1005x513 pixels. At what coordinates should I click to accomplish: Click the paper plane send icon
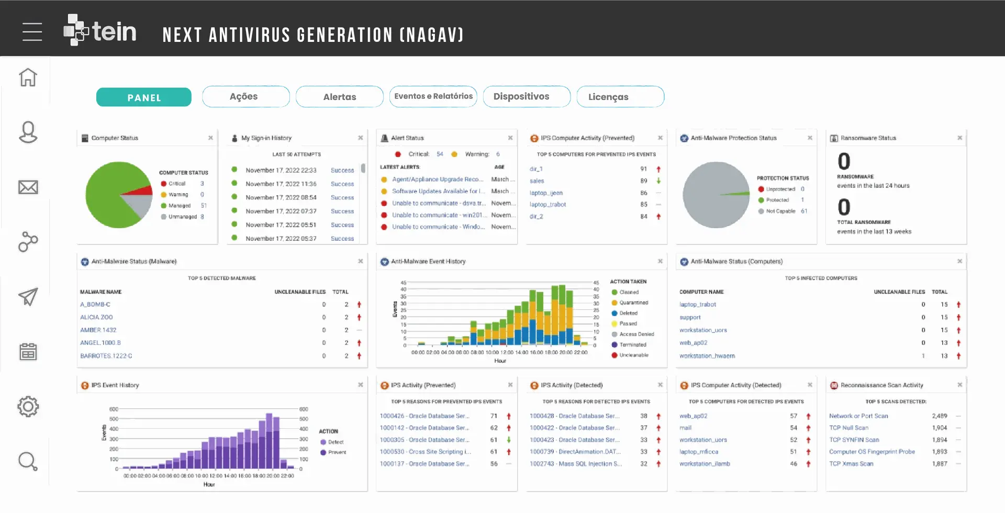pyautogui.click(x=28, y=297)
